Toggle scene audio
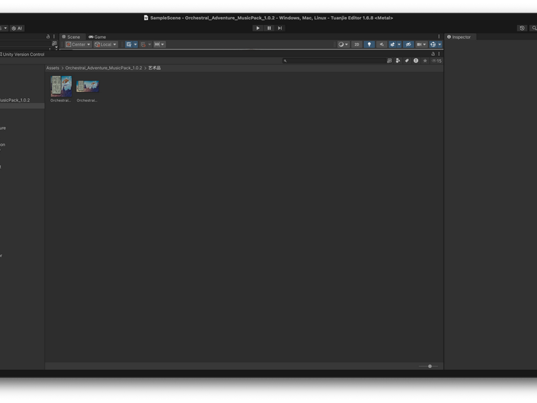 tap(381, 44)
